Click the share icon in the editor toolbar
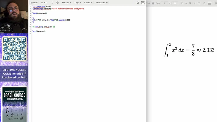Screen dimensions: 217x122 point(138,3)
